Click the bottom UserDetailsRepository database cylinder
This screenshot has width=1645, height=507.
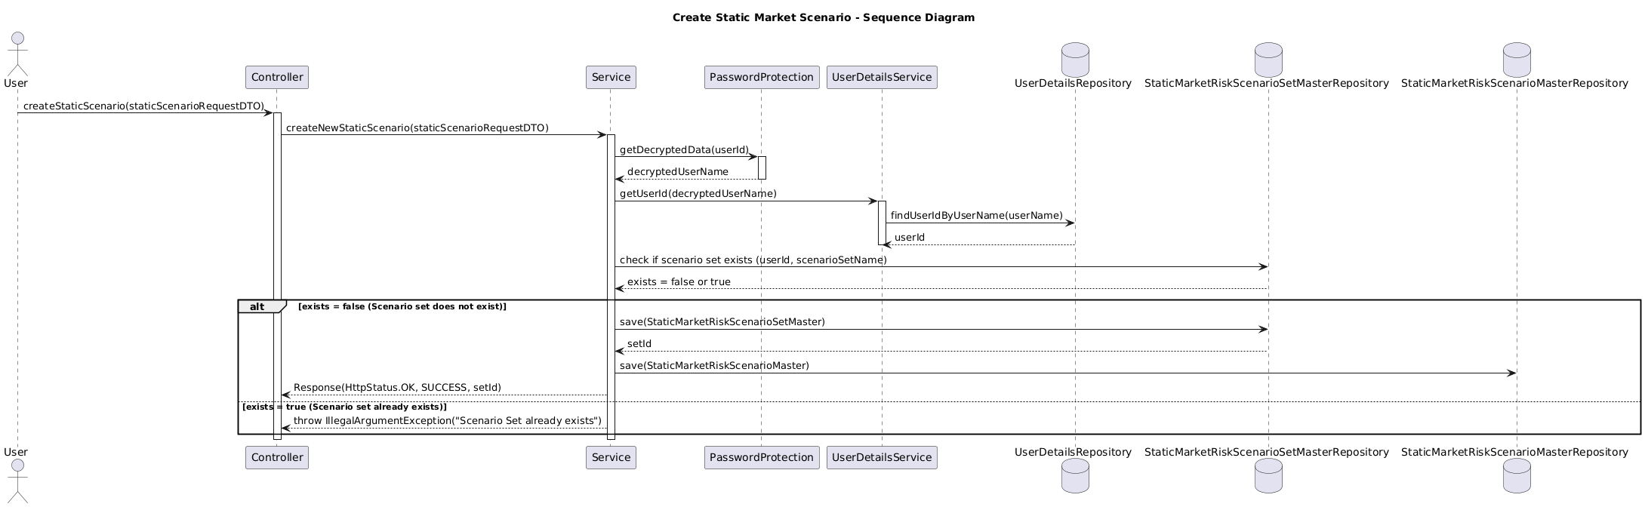pos(1075,475)
